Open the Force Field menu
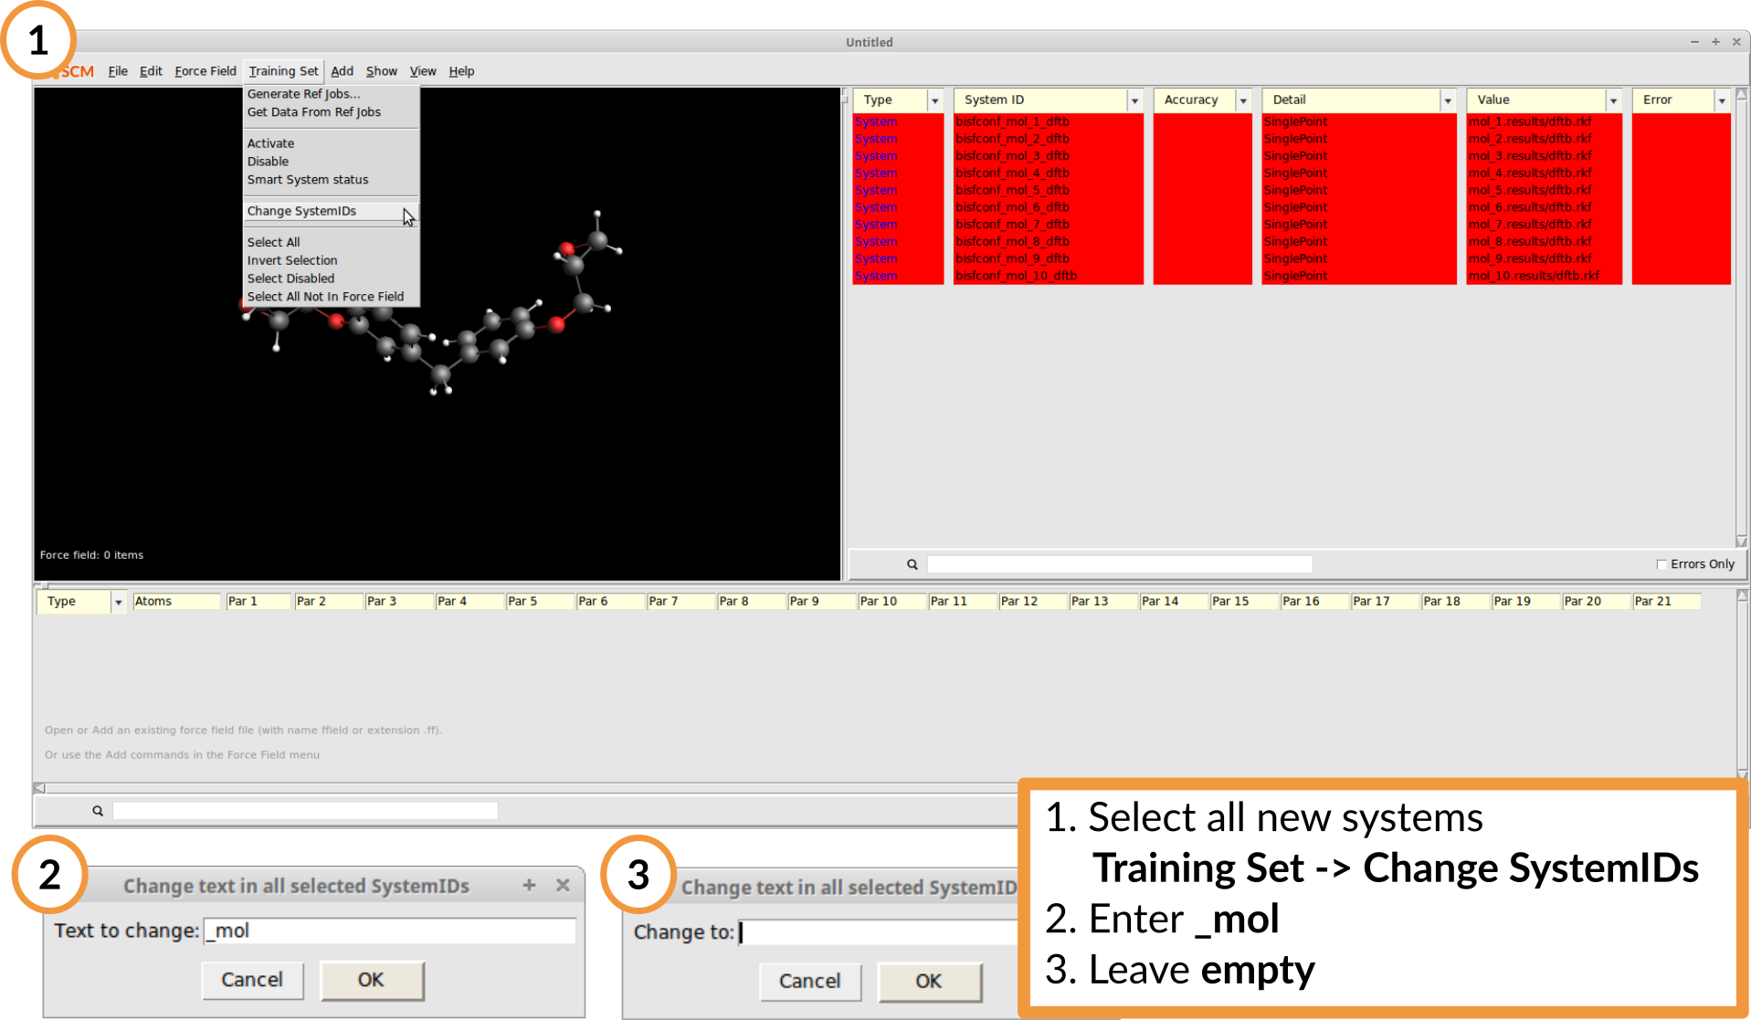This screenshot has width=1751, height=1020. (206, 71)
